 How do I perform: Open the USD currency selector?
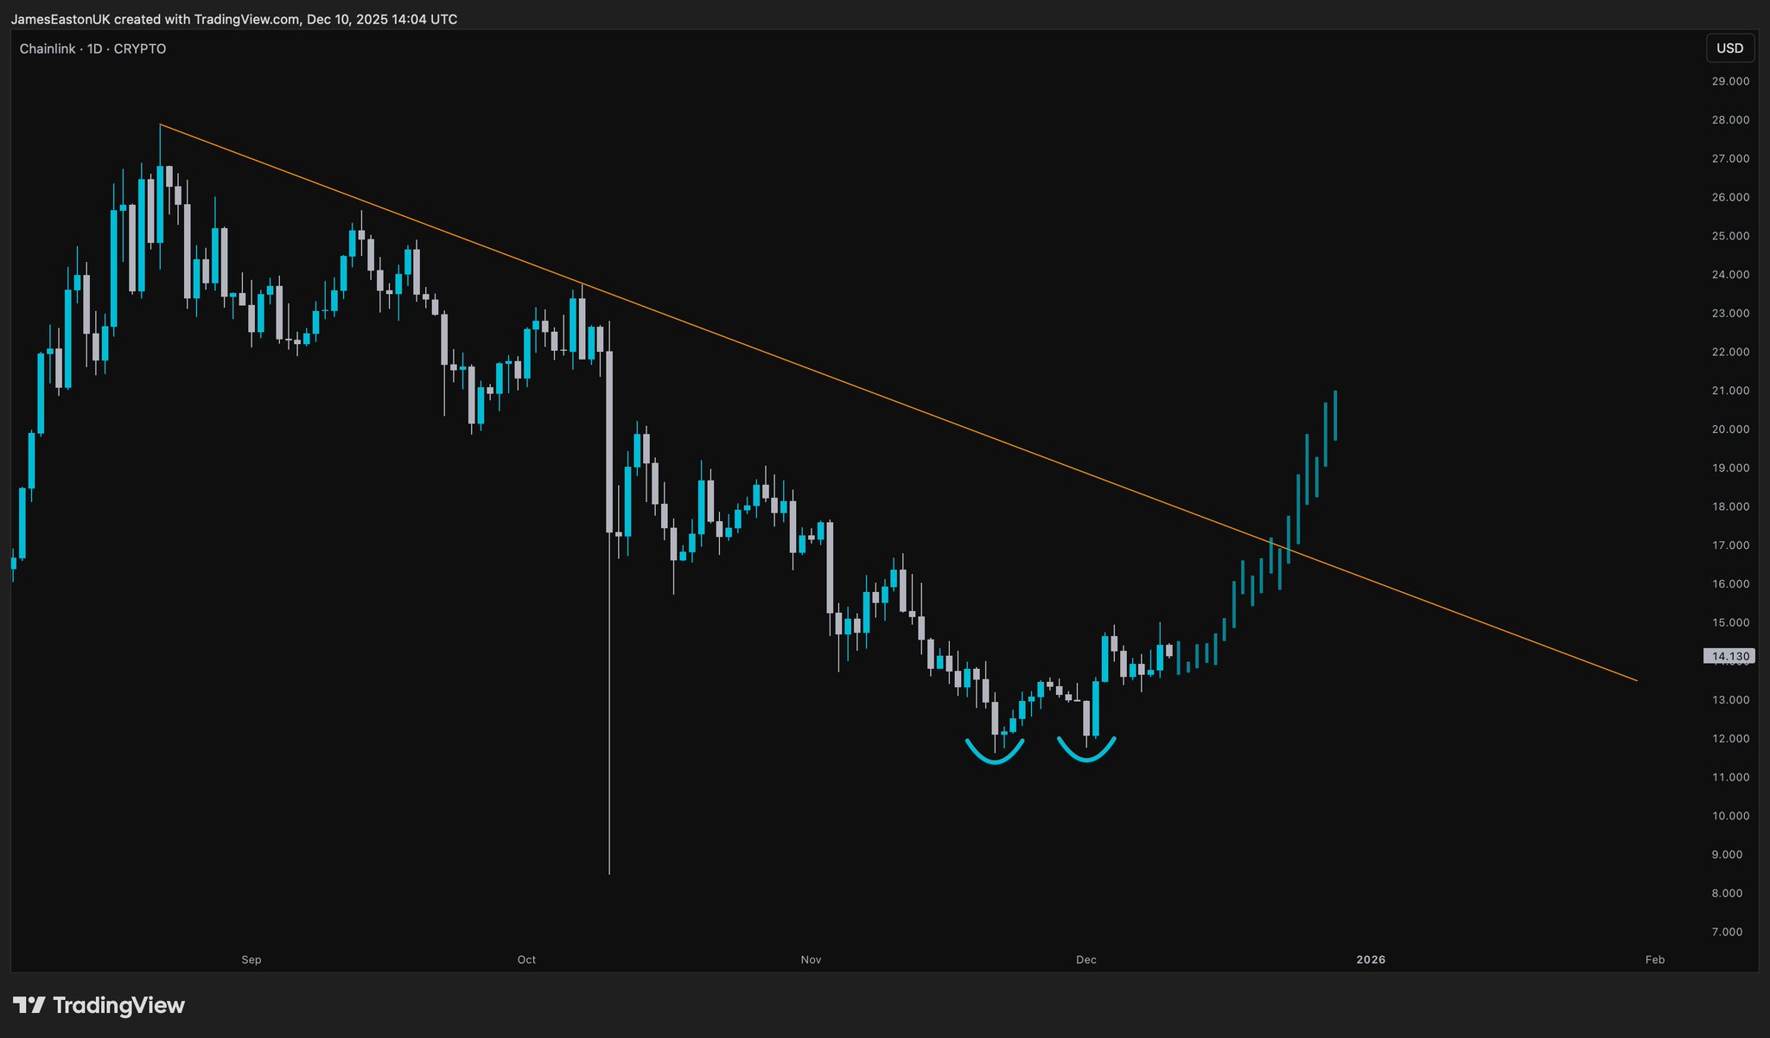(x=1729, y=48)
